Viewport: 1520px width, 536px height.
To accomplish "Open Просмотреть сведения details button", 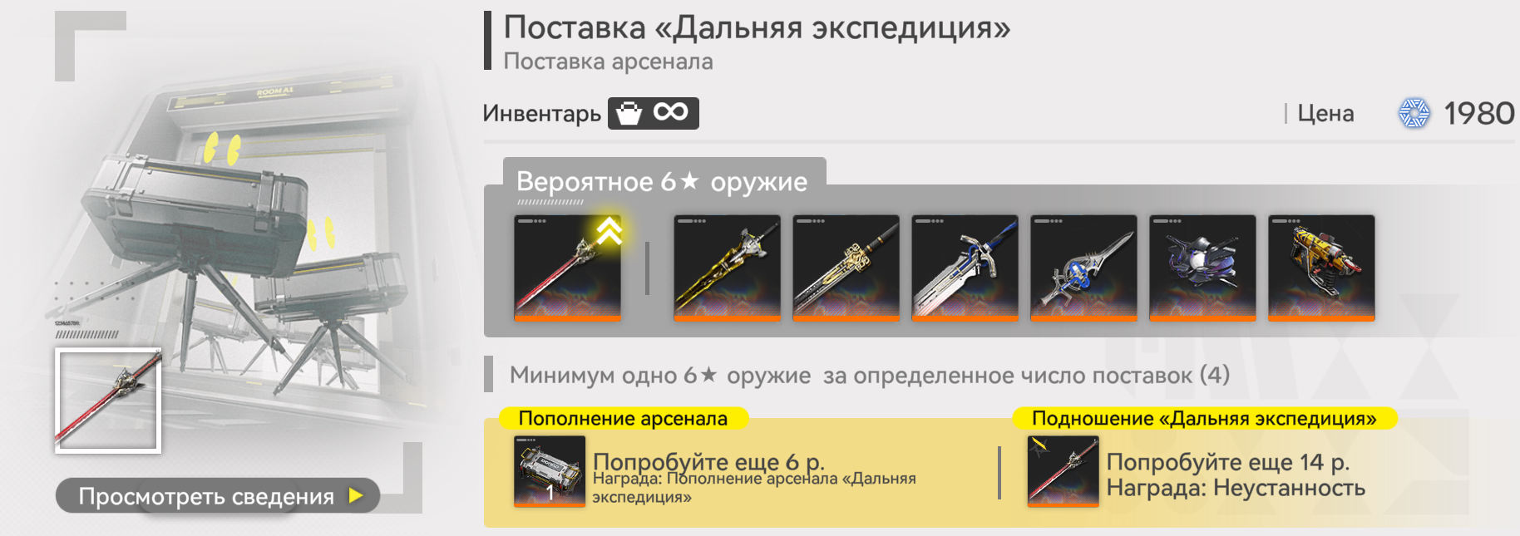I will point(218,496).
